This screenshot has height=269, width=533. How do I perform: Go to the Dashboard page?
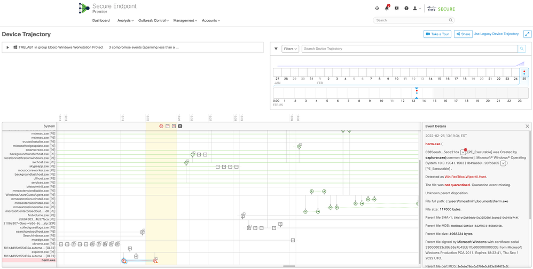point(101,21)
